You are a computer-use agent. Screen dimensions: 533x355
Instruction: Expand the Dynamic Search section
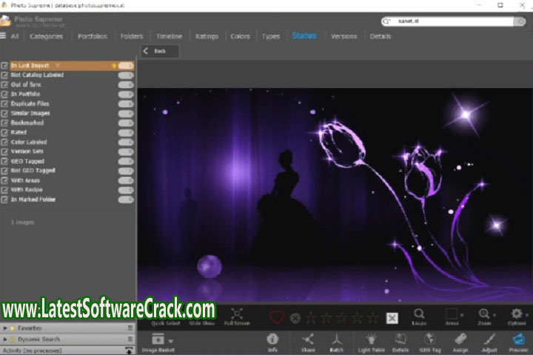[4, 339]
